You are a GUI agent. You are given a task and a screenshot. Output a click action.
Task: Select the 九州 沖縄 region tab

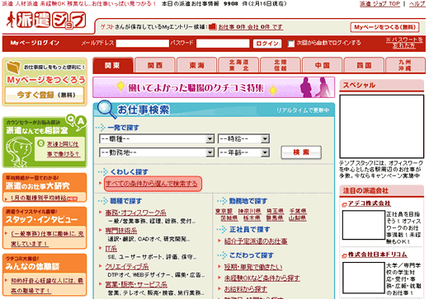pyautogui.click(x=405, y=65)
